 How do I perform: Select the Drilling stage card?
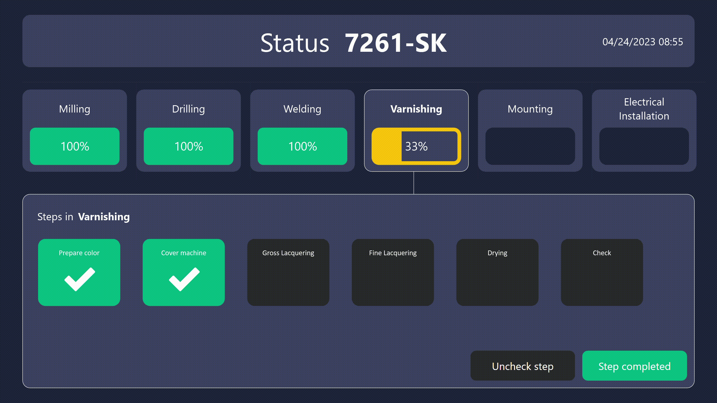(188, 130)
